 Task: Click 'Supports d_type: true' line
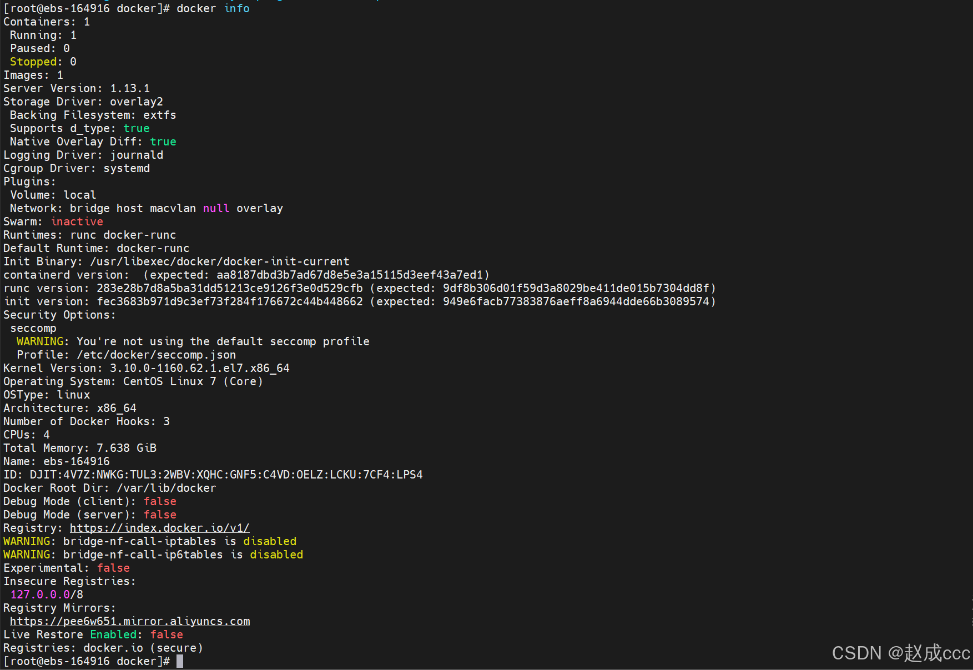click(80, 128)
